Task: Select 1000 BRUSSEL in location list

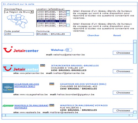Action: [x=52, y=12]
